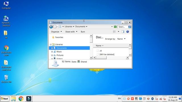182x102 pixels.
Task: Click the search magnifier icon
Action: (x=130, y=27)
